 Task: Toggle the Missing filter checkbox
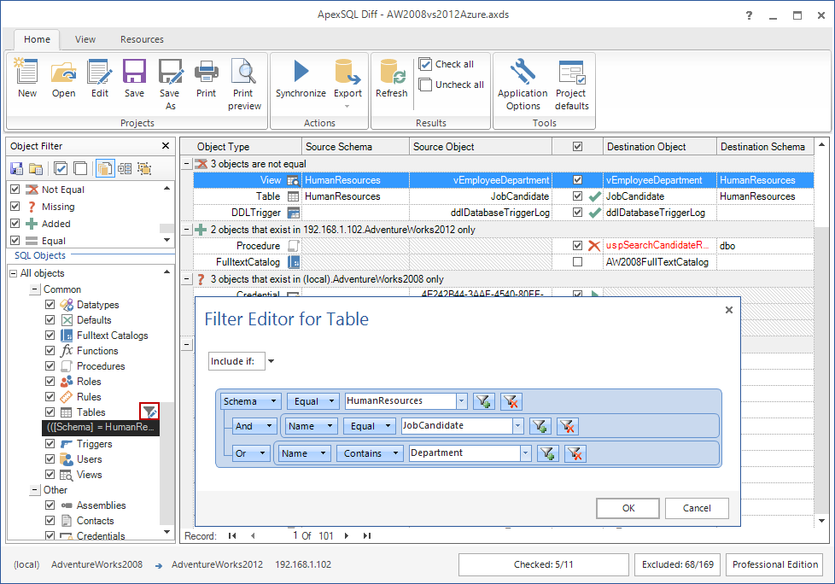click(15, 207)
